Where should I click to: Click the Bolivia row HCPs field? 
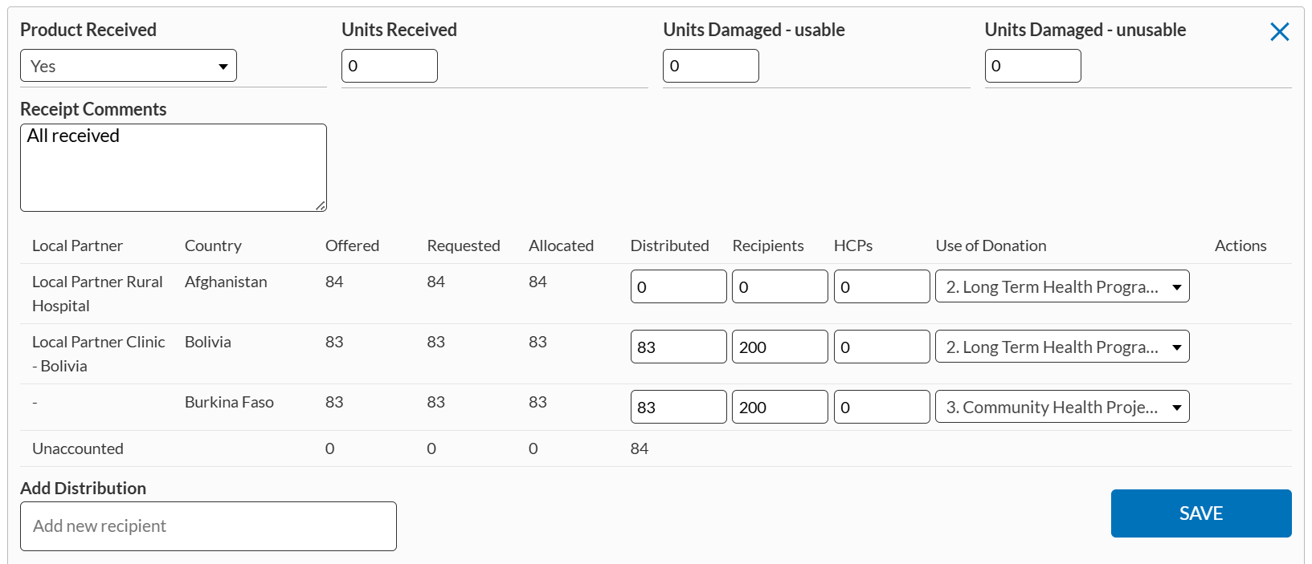881,347
